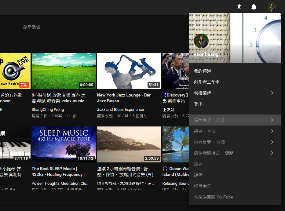The image size is (285, 211).
Task: Open the Rock Live 直播 thumbnail
Action: (x=15, y=71)
